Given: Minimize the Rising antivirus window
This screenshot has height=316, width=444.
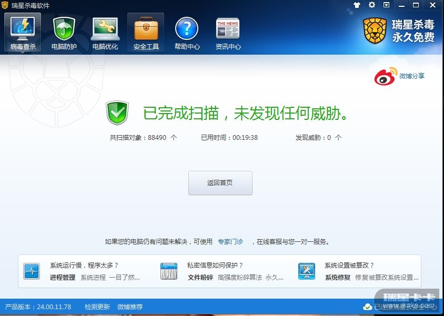Looking at the screenshot, I should coord(401,5).
